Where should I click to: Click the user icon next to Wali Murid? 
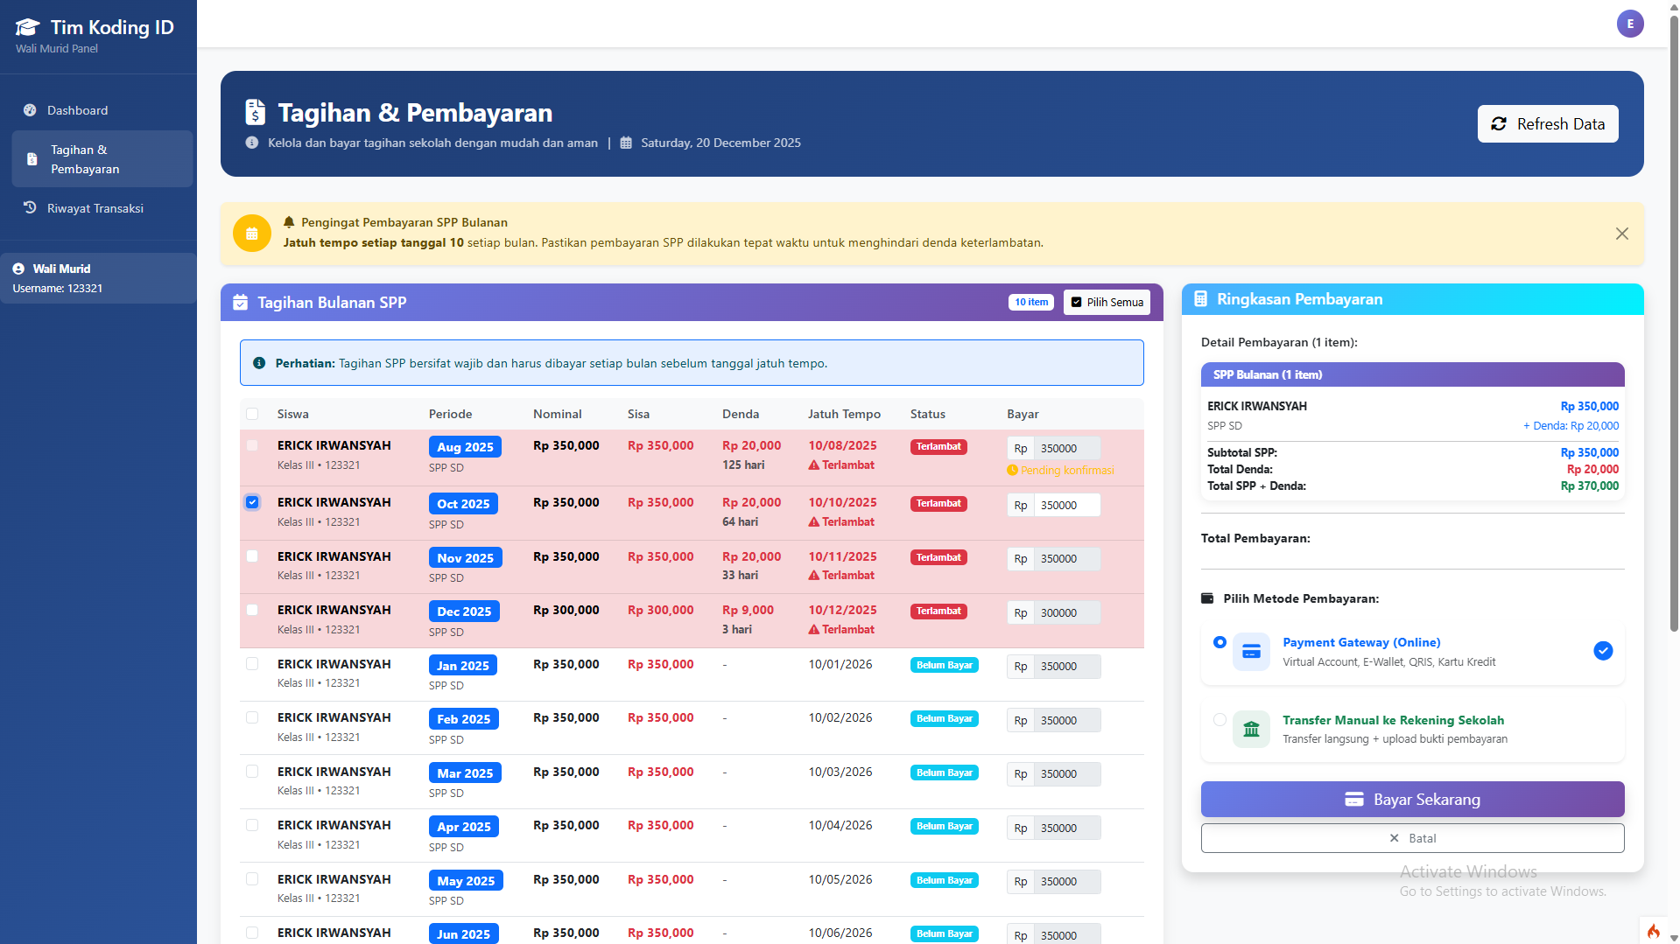click(18, 269)
